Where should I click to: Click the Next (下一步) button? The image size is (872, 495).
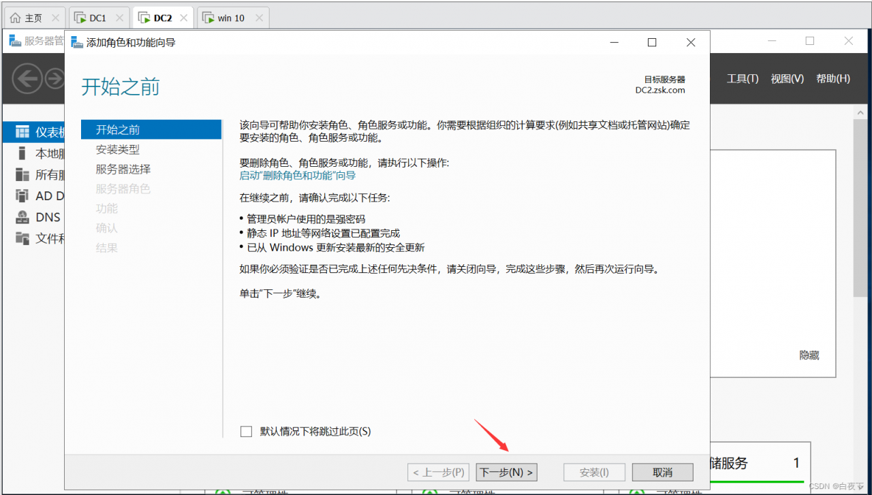(x=506, y=473)
